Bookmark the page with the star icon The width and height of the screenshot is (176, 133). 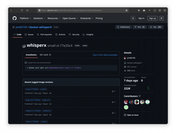pos(126,11)
